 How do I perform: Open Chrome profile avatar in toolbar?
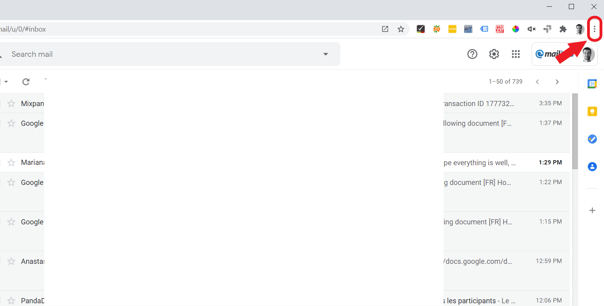pyautogui.click(x=579, y=29)
